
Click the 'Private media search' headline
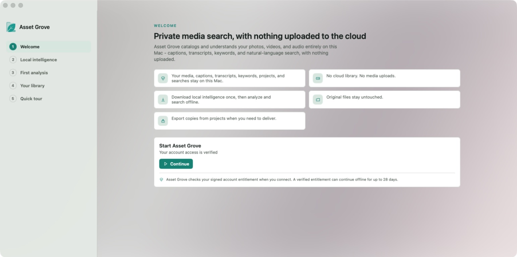coord(260,36)
